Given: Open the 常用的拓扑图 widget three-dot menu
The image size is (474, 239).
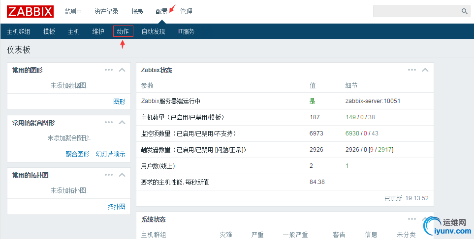Looking at the screenshot, I should coord(109,175).
